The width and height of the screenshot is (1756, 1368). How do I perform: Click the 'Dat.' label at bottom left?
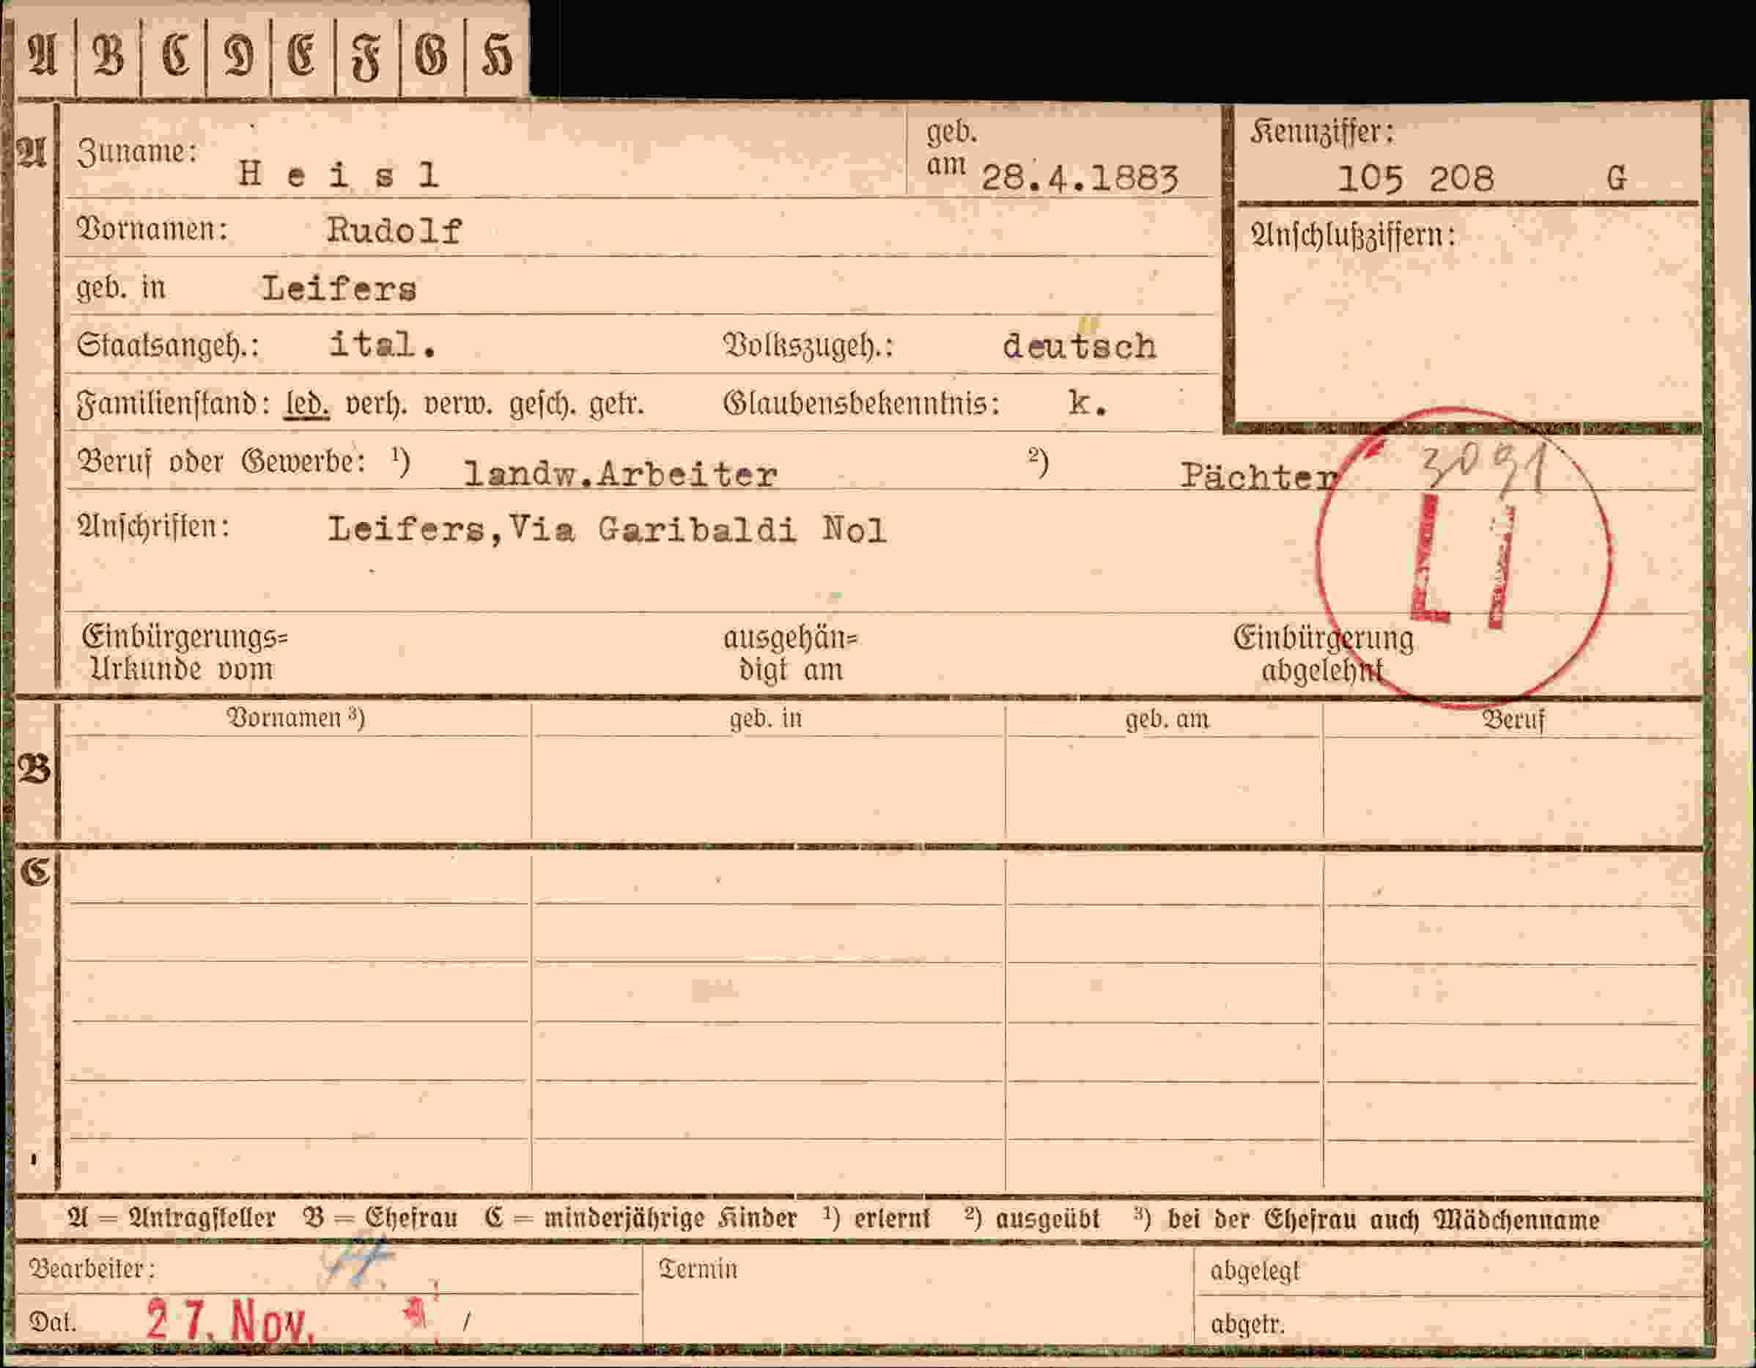[52, 1321]
